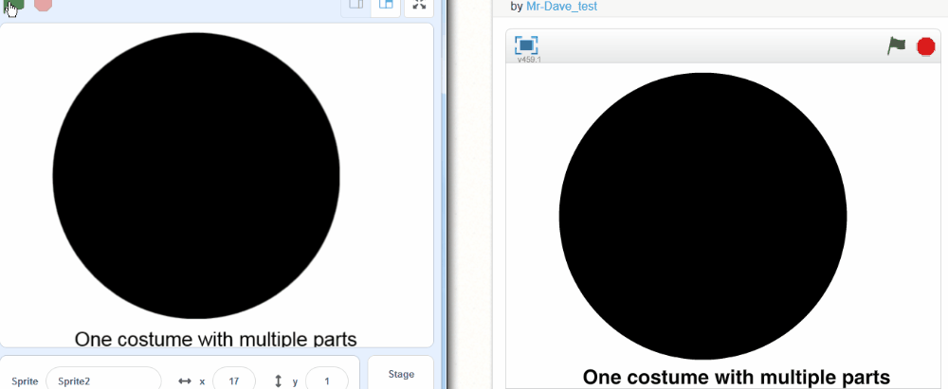Click the red stop button in Scratch 2 player

[x=925, y=46]
